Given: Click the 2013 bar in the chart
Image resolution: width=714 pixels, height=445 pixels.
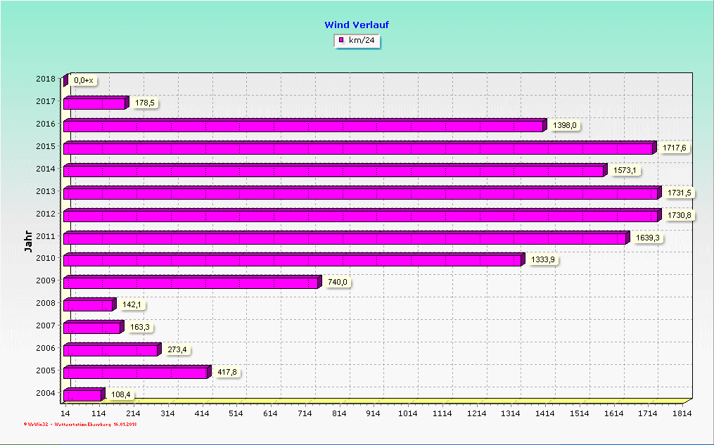Looking at the screenshot, I should [x=360, y=193].
